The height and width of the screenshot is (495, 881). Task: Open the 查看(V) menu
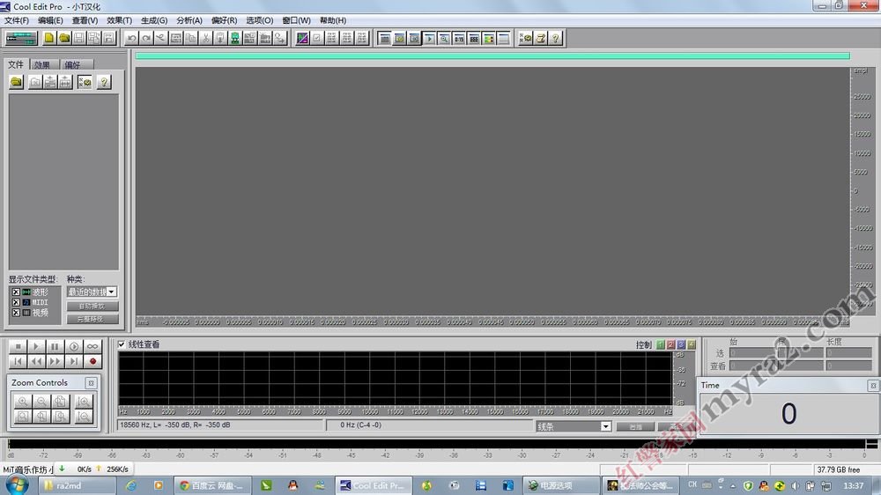click(85, 20)
